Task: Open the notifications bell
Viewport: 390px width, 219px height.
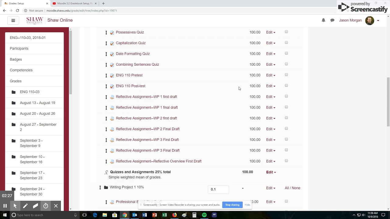Action: coord(323,20)
